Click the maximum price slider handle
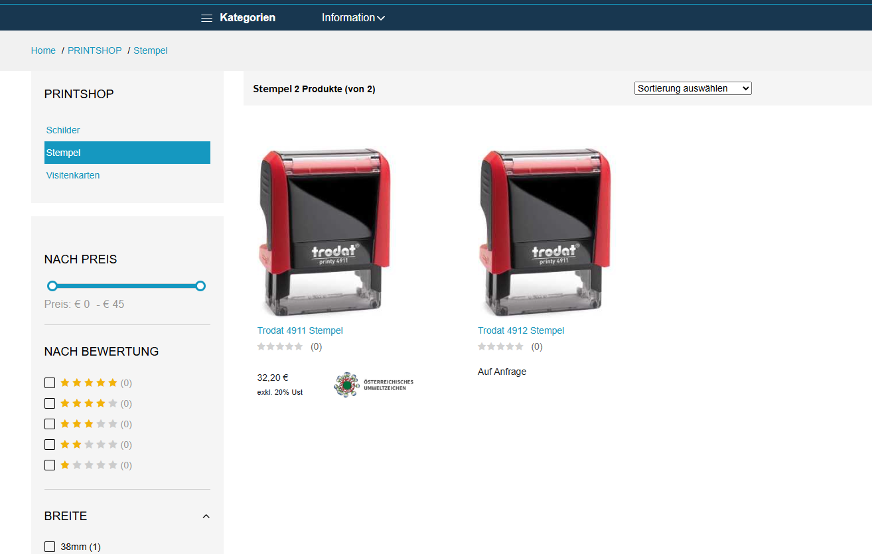The width and height of the screenshot is (872, 554). (200, 286)
